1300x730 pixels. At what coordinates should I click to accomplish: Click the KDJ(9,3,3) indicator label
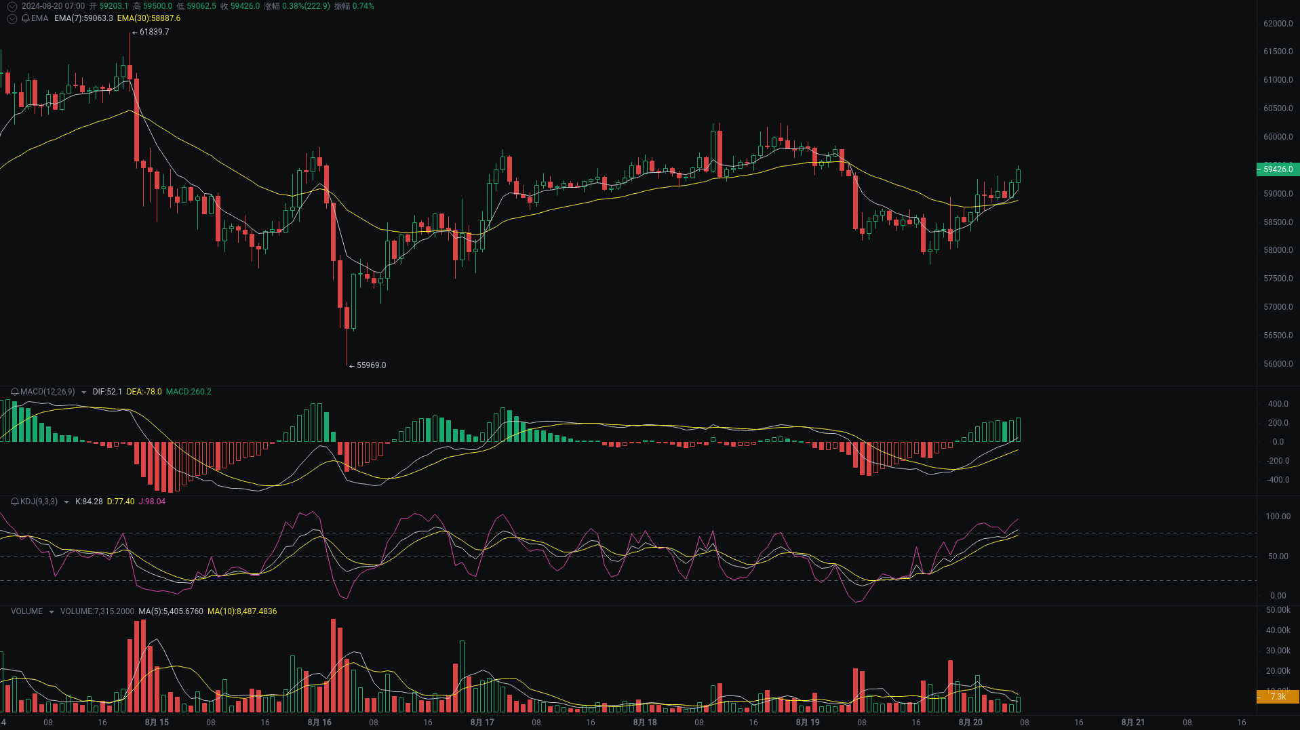[x=39, y=502]
